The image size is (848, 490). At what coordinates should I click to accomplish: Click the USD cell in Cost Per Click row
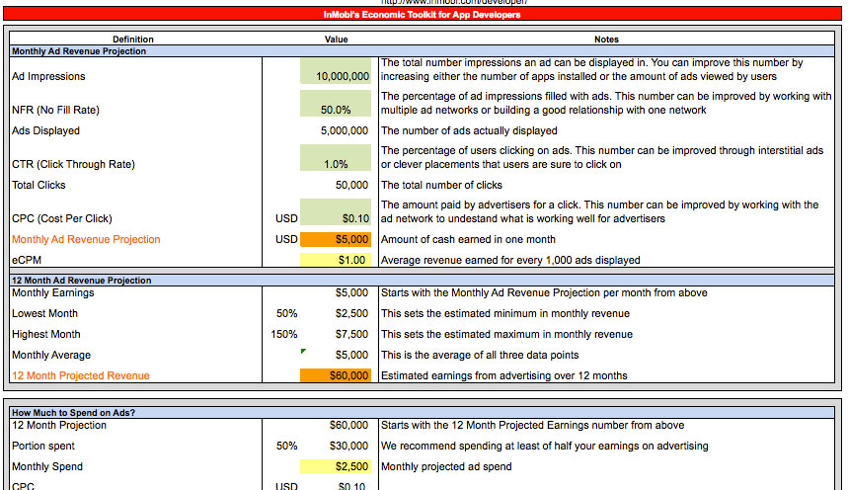point(286,218)
